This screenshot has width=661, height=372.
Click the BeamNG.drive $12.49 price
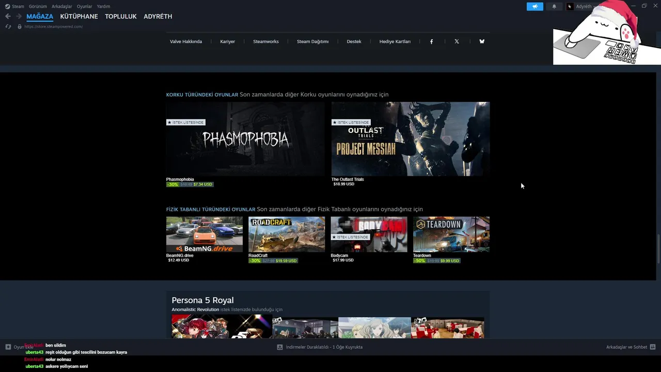179,260
